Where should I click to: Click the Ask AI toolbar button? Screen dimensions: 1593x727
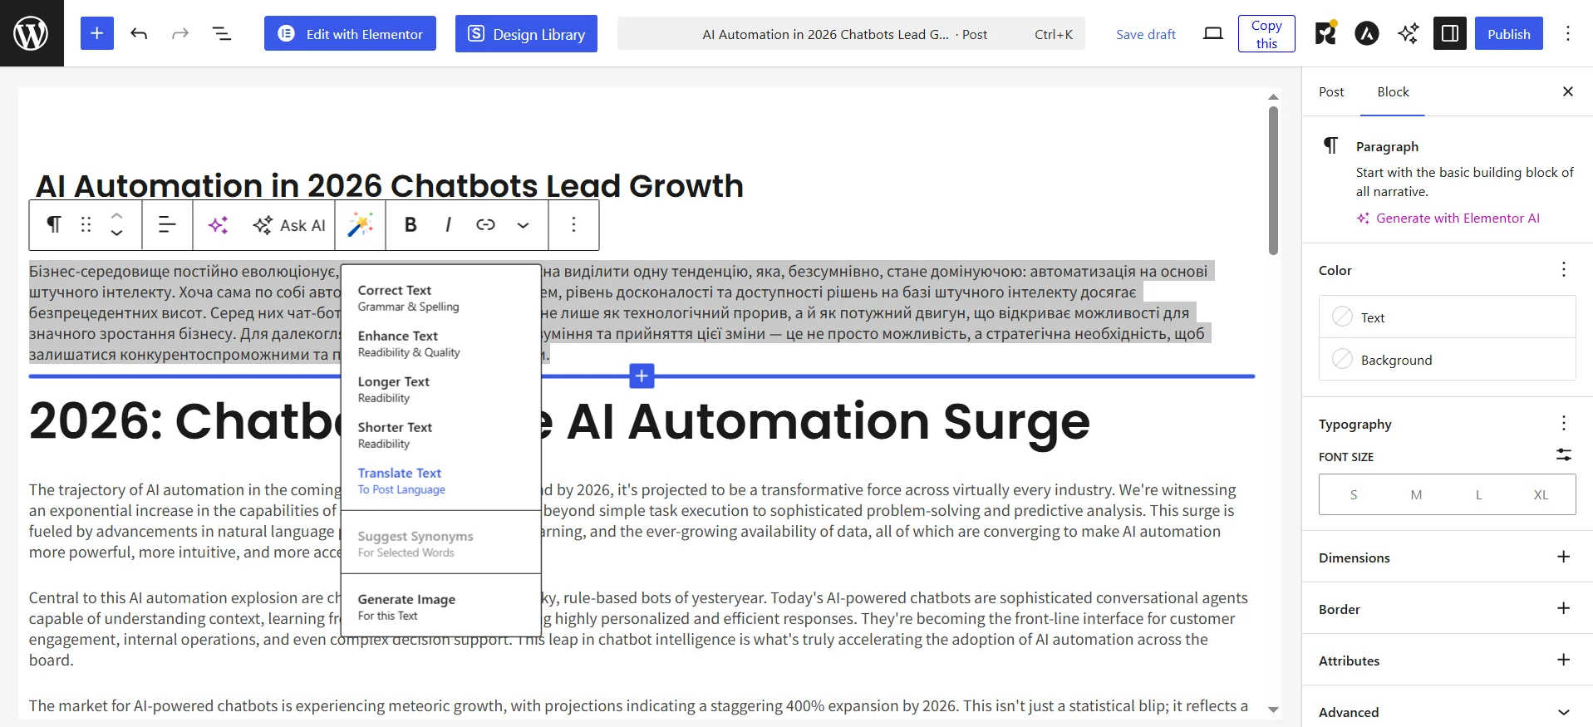tap(289, 224)
